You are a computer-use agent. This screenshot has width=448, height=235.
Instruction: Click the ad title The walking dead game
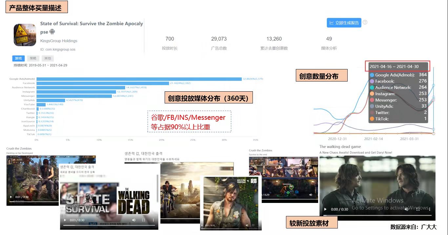click(340, 147)
